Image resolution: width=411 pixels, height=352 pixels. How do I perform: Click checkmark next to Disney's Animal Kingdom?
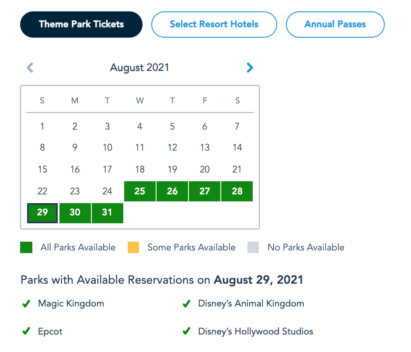[x=186, y=303]
